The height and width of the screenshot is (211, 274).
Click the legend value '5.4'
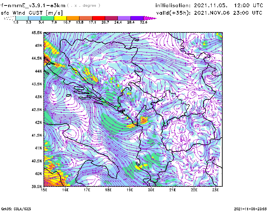pos(41,22)
